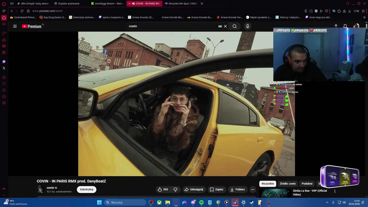The image size is (368, 207).
Task: Open Spotify from the taskbar
Action: pyautogui.click(x=201, y=202)
